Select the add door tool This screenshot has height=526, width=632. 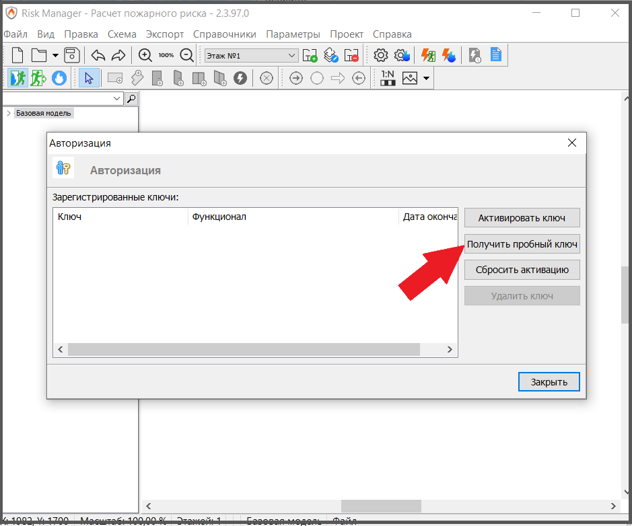click(157, 78)
